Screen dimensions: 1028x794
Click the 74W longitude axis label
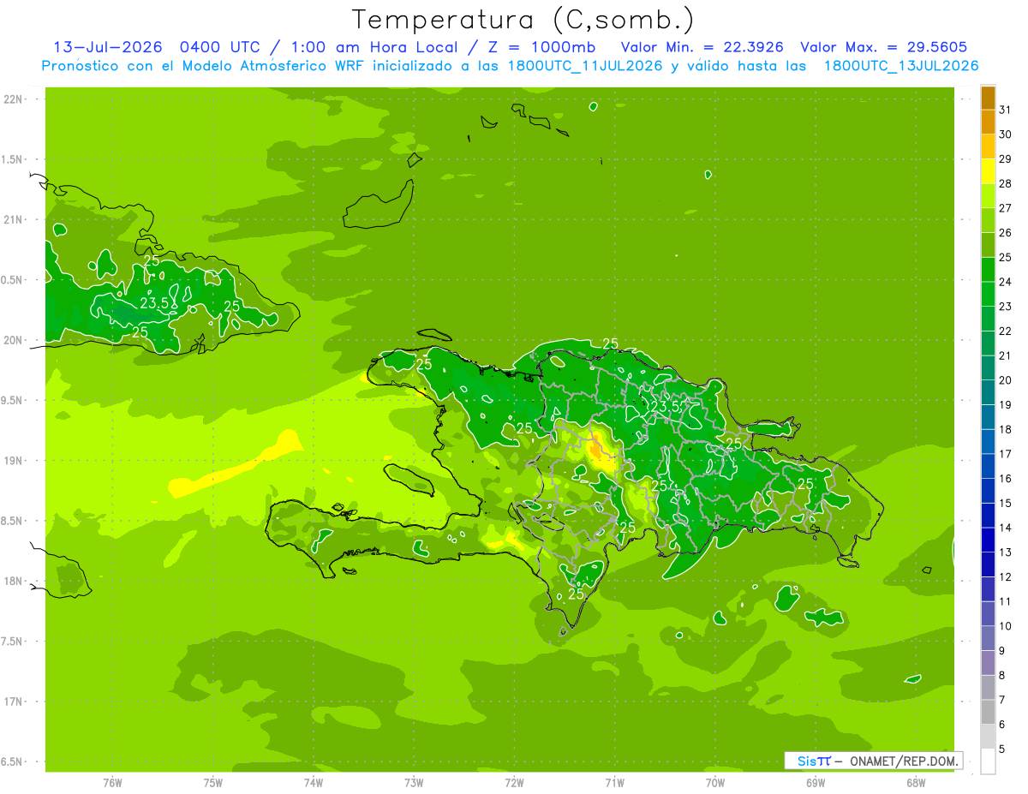(314, 783)
